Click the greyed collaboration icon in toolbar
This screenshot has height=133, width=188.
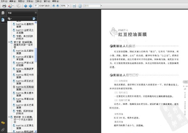point(18,6)
